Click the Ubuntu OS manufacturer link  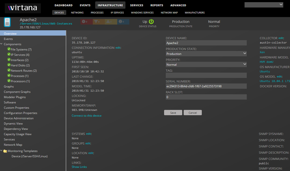(265, 71)
